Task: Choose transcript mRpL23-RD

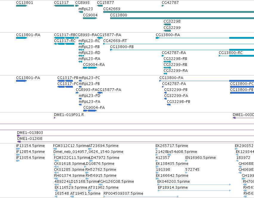Action: click(90, 53)
